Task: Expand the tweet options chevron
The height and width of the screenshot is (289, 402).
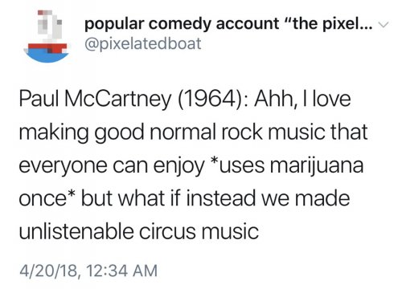Action: point(383,25)
